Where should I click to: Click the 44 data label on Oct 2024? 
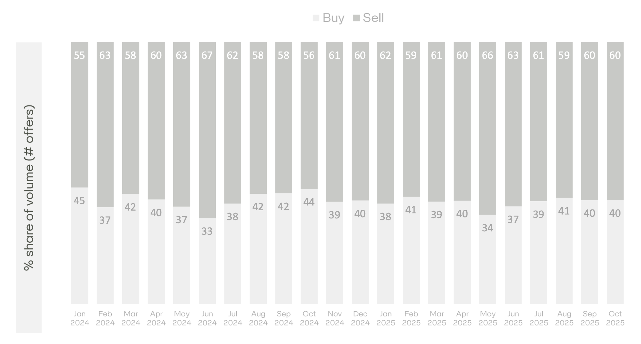(309, 202)
